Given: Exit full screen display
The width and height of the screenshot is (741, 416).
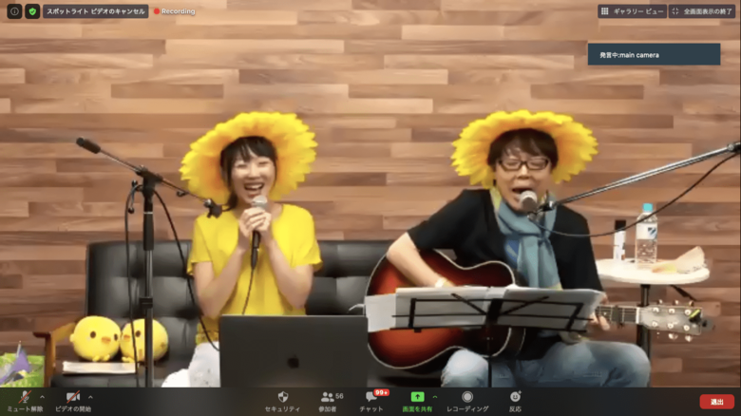Looking at the screenshot, I should pyautogui.click(x=702, y=11).
